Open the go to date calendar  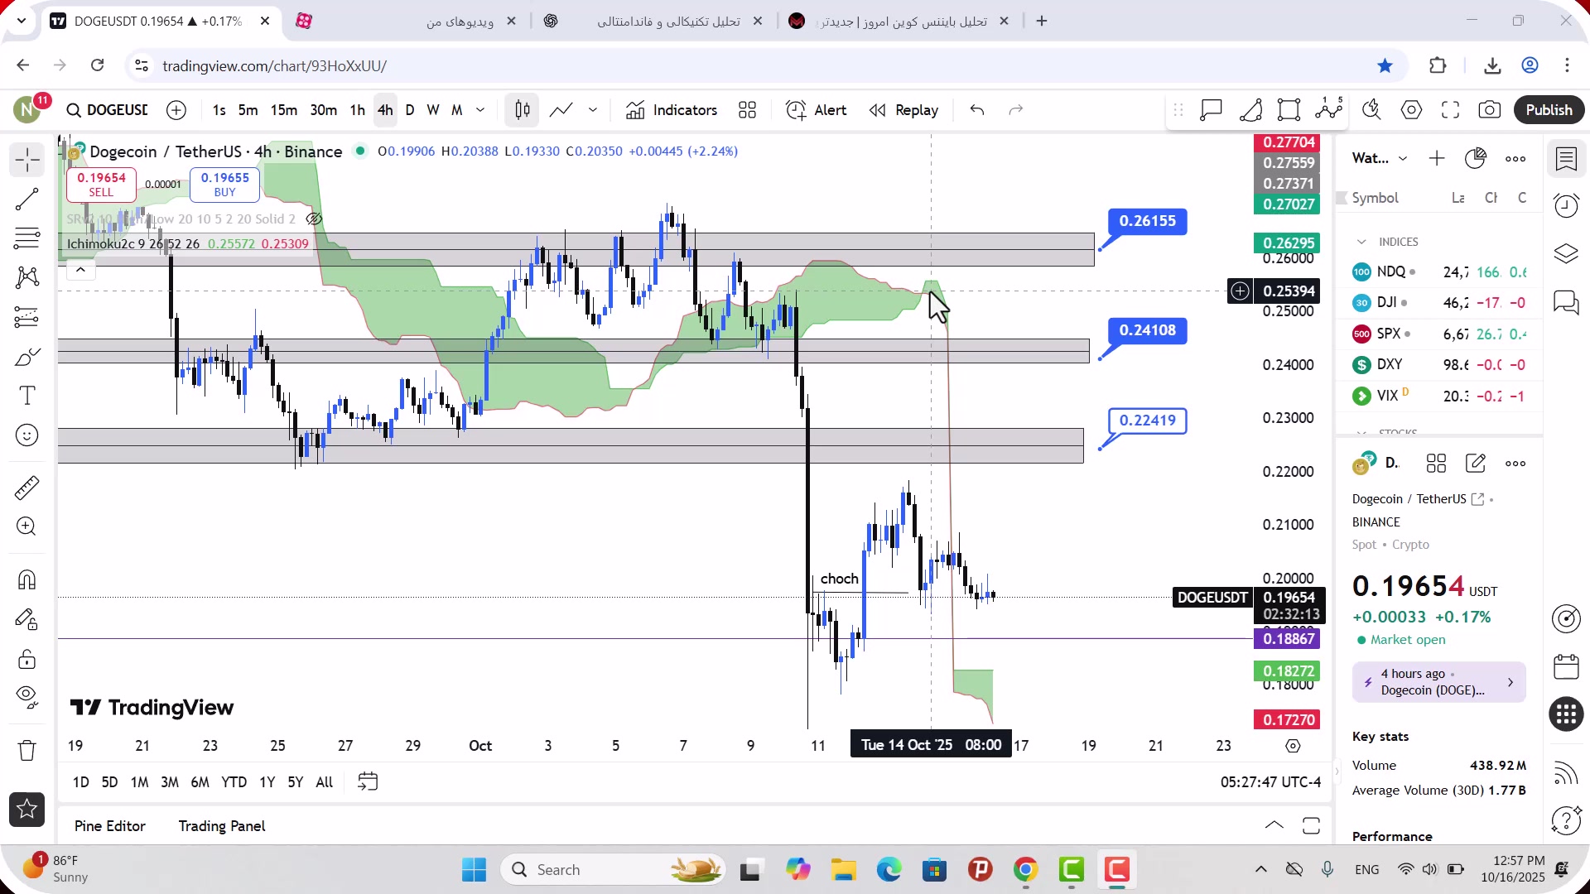[x=368, y=782]
